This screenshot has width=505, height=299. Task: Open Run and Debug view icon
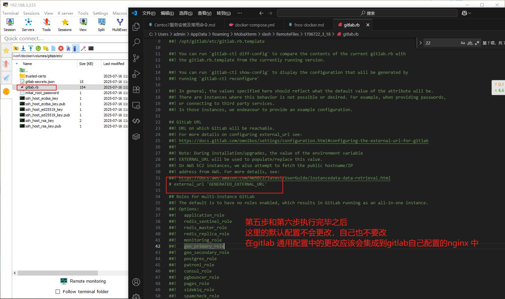click(136, 74)
